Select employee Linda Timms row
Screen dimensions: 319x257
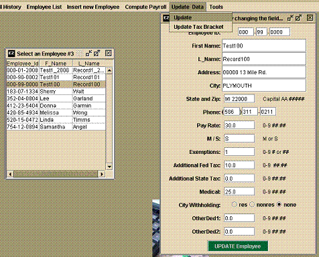56,120
